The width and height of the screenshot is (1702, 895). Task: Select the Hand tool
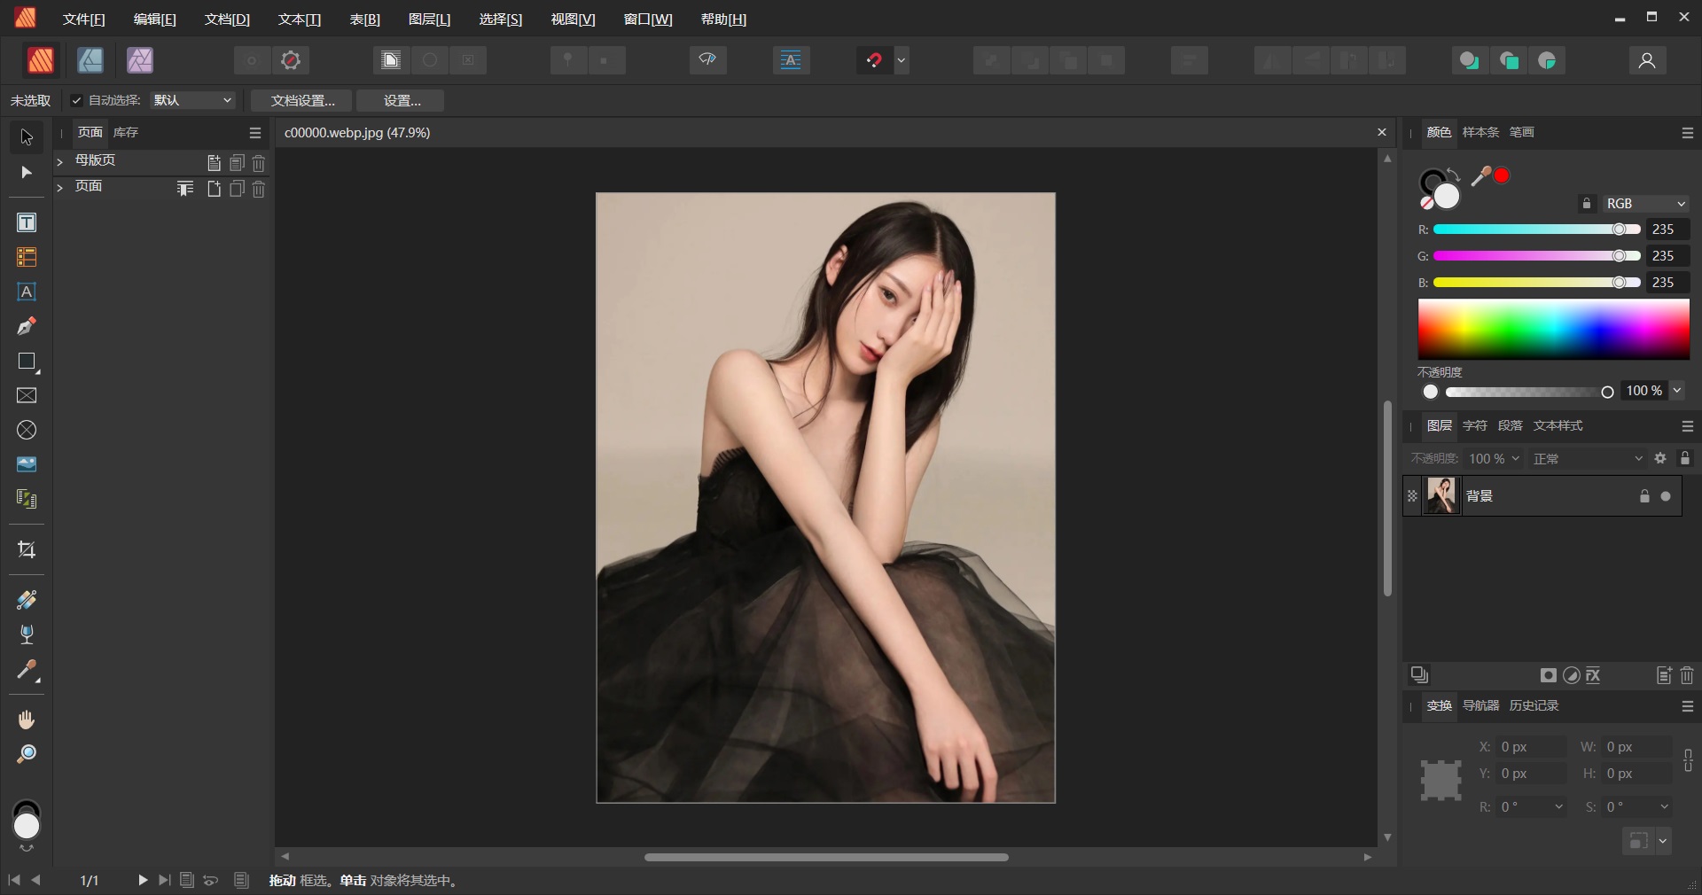(x=26, y=719)
